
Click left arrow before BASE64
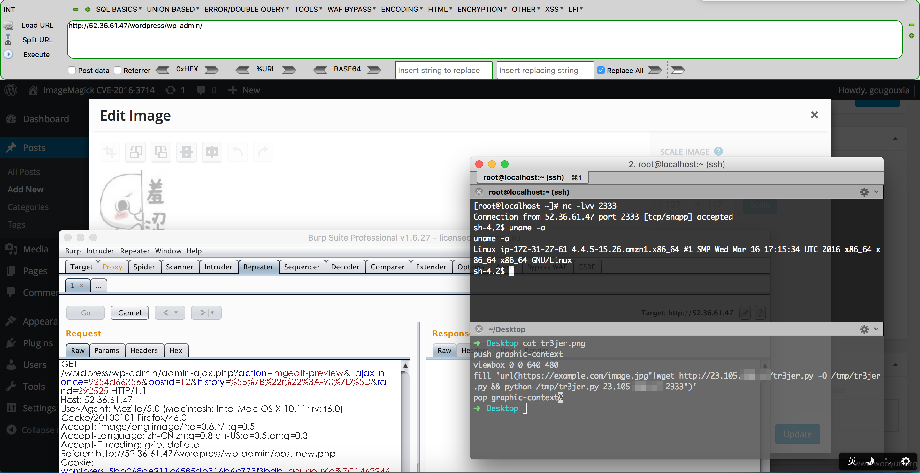320,70
